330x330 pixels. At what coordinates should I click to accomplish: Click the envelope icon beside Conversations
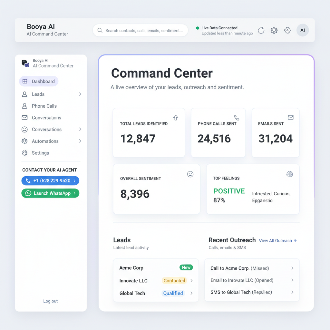[x=24, y=118]
